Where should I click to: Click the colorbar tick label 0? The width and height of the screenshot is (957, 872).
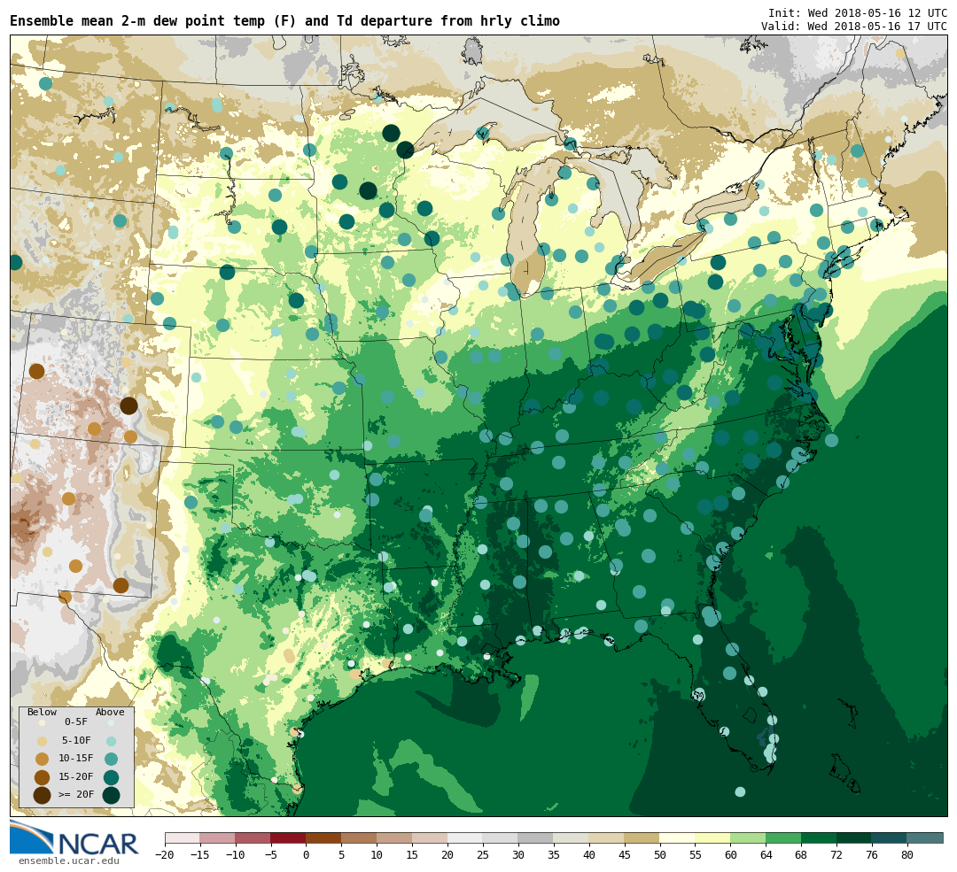coord(307,855)
